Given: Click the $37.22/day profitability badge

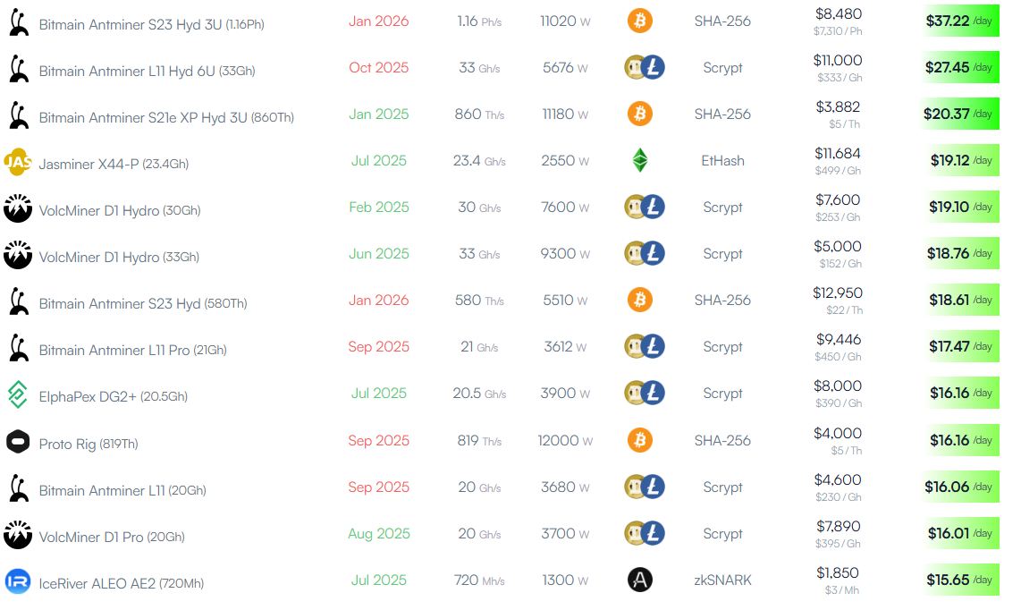Looking at the screenshot, I should (x=960, y=21).
